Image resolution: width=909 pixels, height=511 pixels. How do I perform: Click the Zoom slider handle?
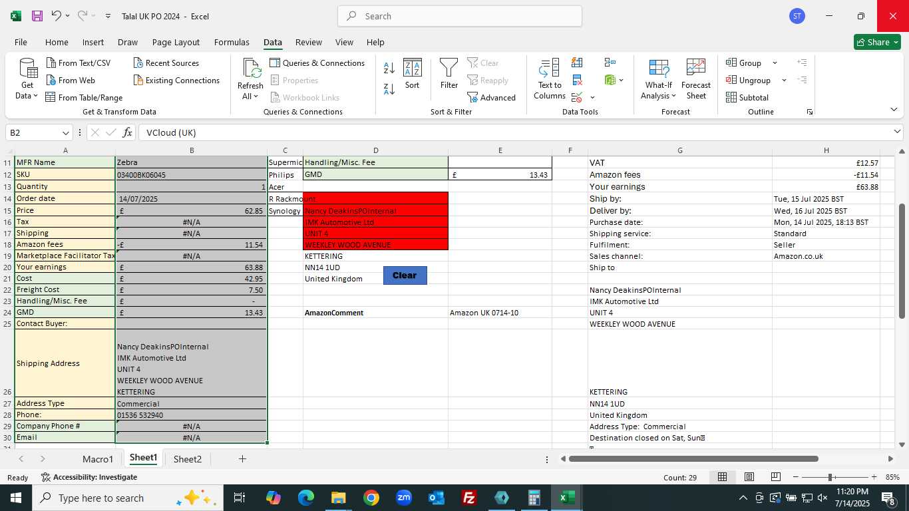(830, 477)
